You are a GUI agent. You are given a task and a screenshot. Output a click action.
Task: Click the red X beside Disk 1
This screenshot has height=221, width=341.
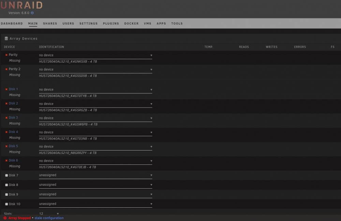click(x=6, y=89)
